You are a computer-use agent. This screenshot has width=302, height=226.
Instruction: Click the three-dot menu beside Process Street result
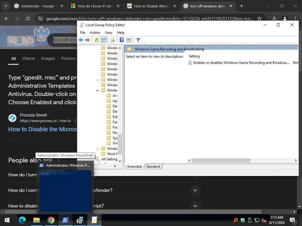click(75, 121)
